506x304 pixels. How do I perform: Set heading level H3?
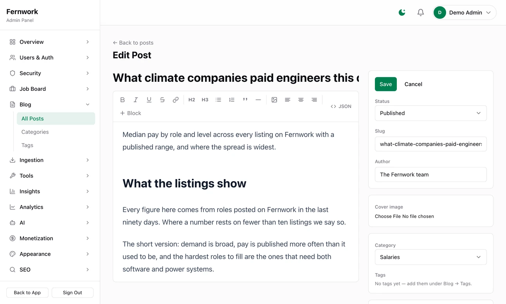coord(205,100)
